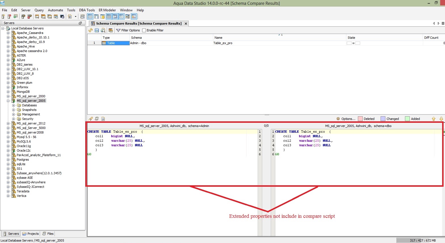Expand the Snapshots folder
Image resolution: width=445 pixels, height=243 pixels.
[13, 110]
